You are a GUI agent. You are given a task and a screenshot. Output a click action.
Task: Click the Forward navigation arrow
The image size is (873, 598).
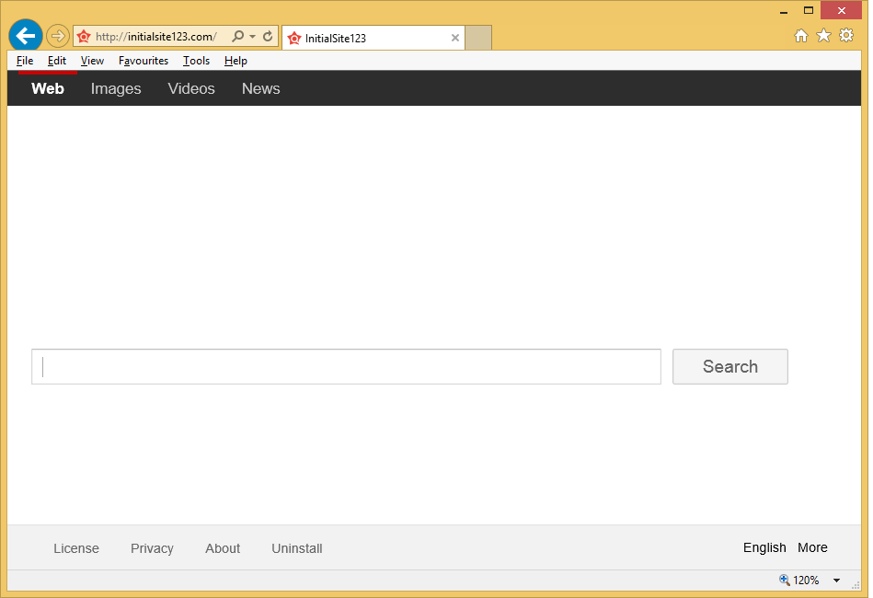(x=58, y=36)
